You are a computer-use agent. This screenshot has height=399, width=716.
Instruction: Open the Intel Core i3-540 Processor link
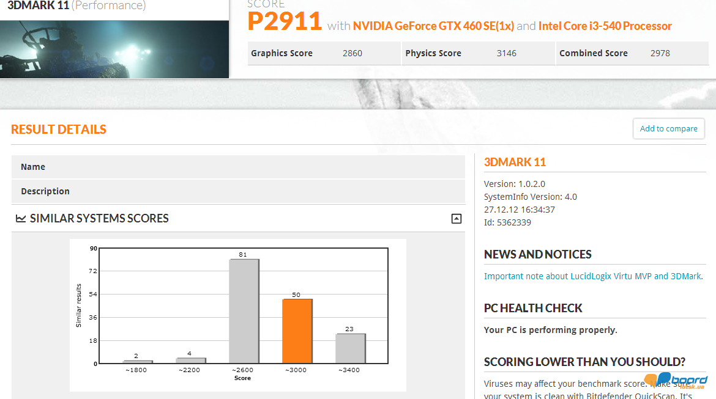605,26
